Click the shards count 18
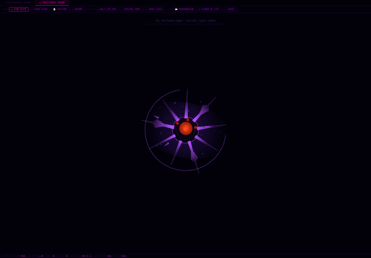This screenshot has width=371, height=258. (x=67, y=256)
